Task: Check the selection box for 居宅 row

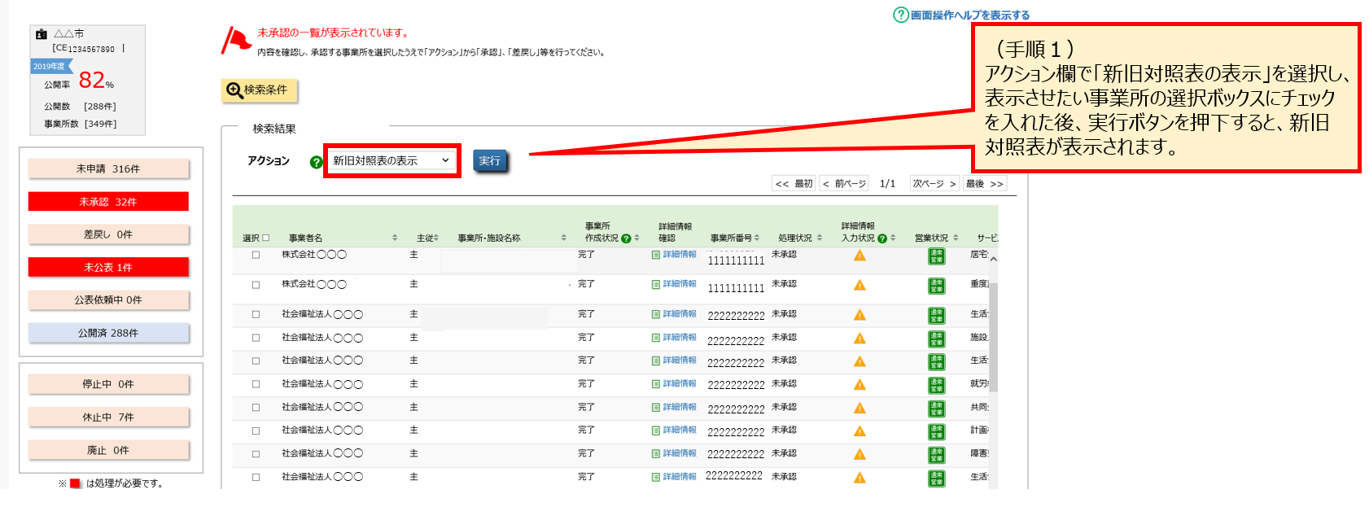Action: pyautogui.click(x=256, y=255)
